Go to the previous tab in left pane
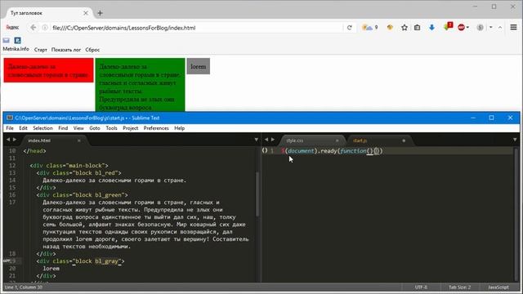Viewport: 523px width, 294px height. (8, 140)
